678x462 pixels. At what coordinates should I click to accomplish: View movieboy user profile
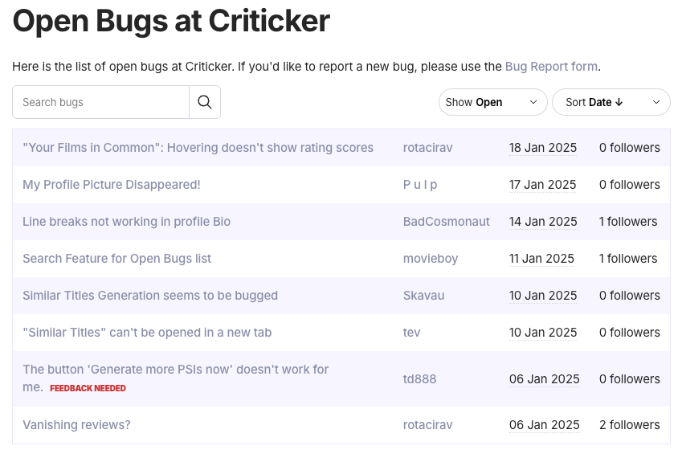(x=431, y=259)
